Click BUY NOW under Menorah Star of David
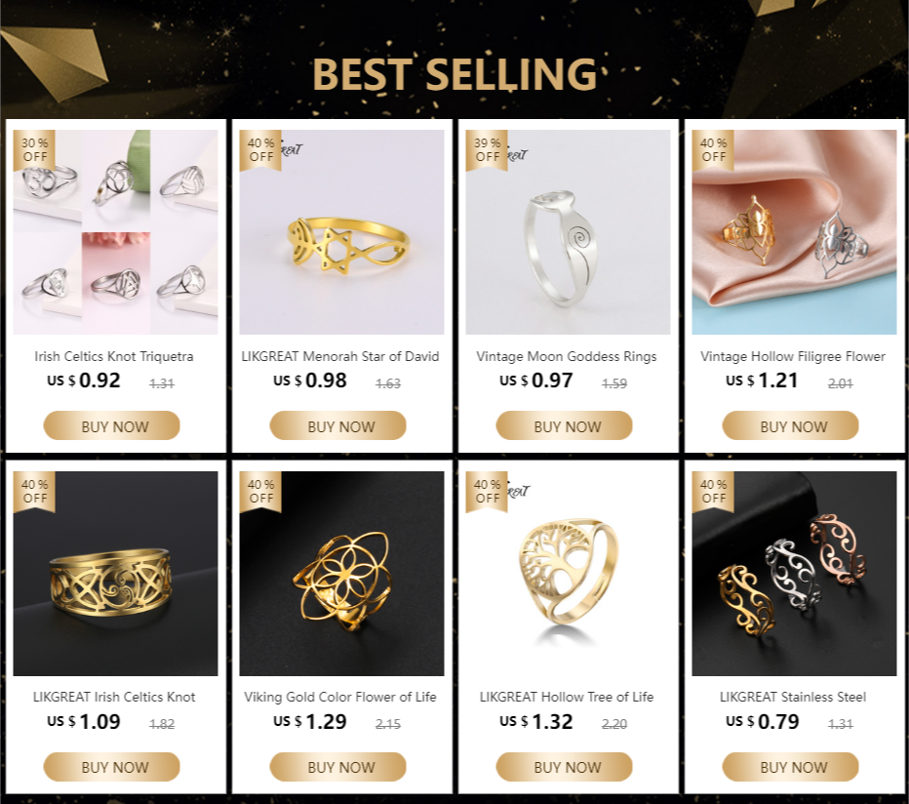Screen dimensions: 909x804 338,425
